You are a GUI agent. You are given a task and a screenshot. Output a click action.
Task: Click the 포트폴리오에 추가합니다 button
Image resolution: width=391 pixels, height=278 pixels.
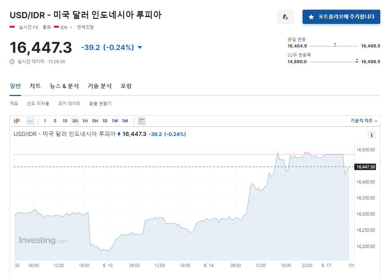click(x=341, y=16)
